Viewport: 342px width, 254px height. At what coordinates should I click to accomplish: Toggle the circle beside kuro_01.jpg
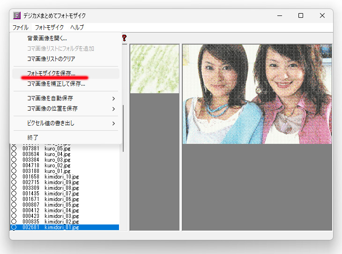click(x=14, y=171)
